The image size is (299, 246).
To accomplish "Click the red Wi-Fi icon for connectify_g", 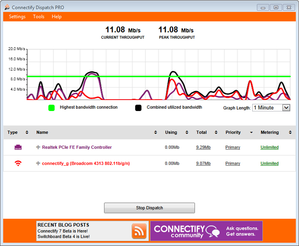I will (x=18, y=163).
